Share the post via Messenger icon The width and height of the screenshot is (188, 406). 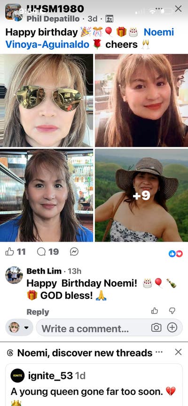(x=74, y=252)
